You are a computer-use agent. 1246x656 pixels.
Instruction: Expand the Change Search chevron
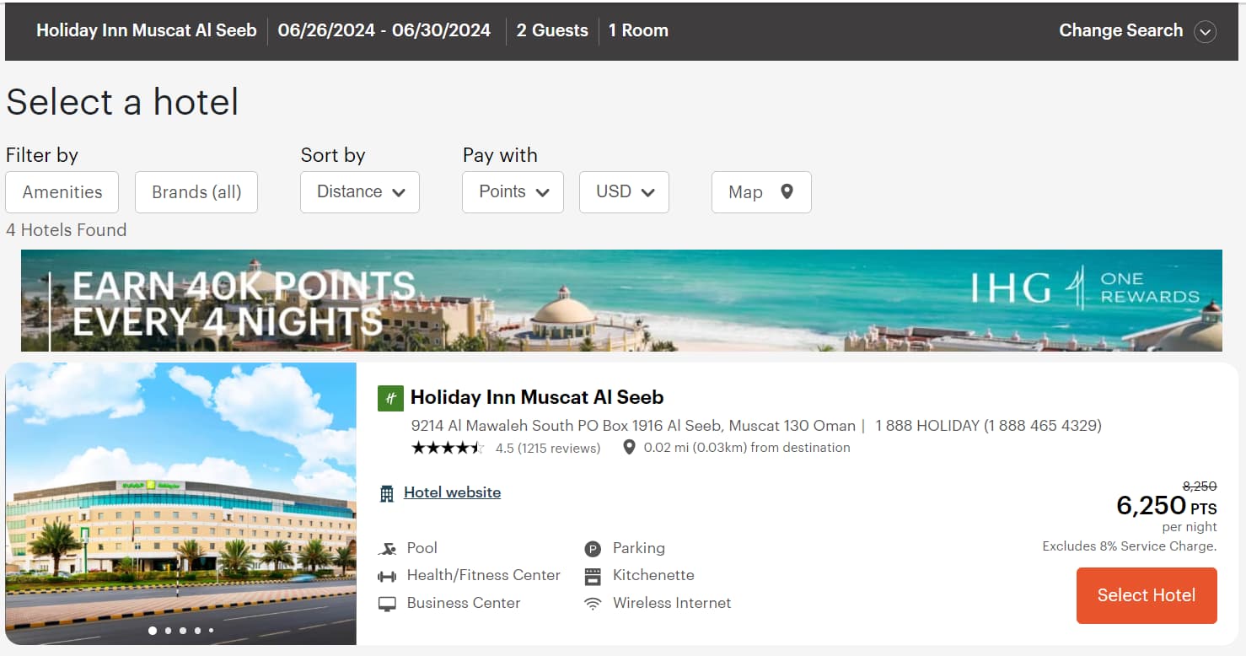1206,32
